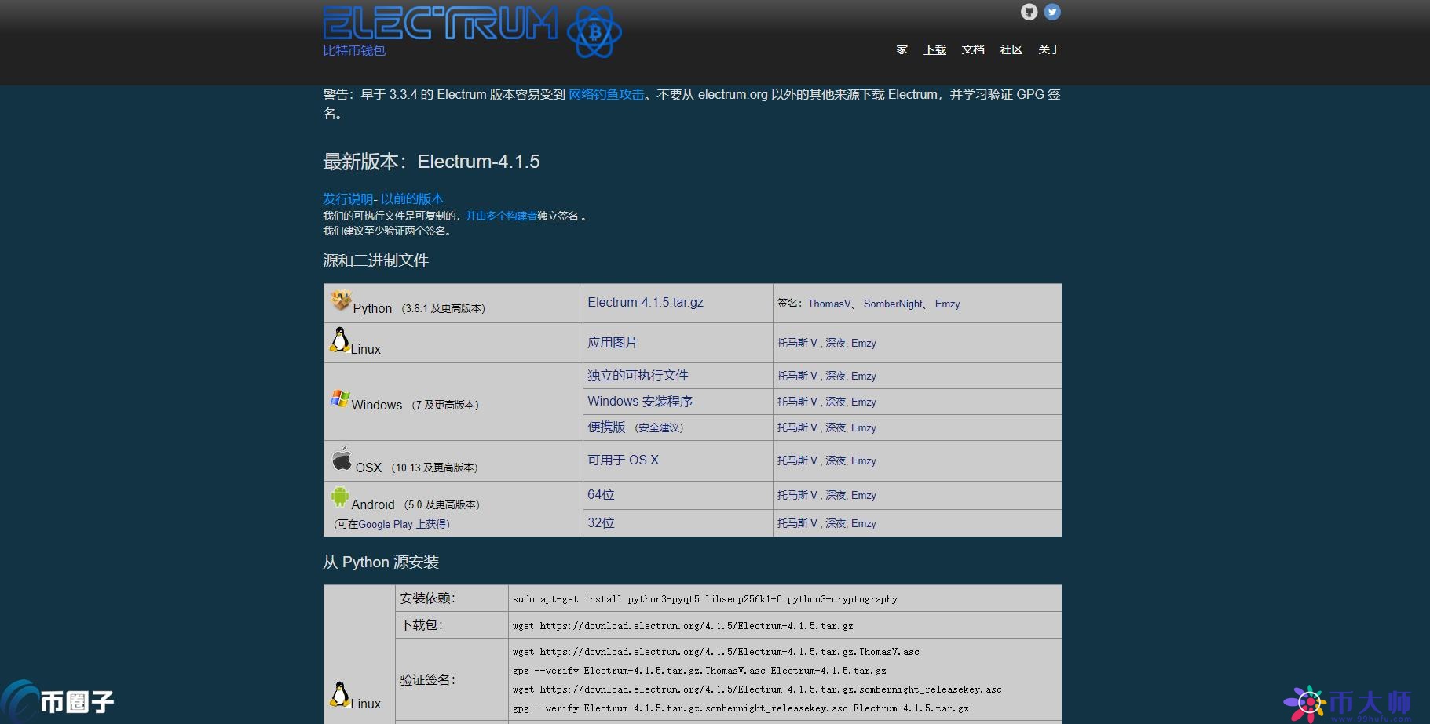Open the 文档 menu item
This screenshot has height=724, width=1430.
(972, 49)
